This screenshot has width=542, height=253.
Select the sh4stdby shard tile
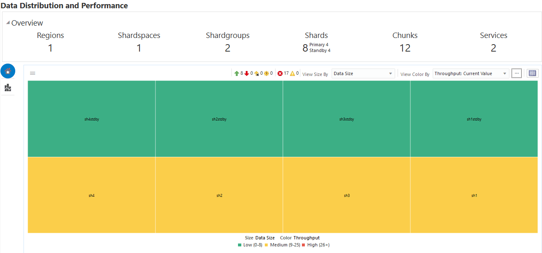(x=92, y=119)
